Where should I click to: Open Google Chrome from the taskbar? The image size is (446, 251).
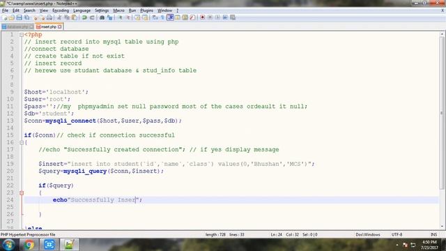tap(29, 245)
